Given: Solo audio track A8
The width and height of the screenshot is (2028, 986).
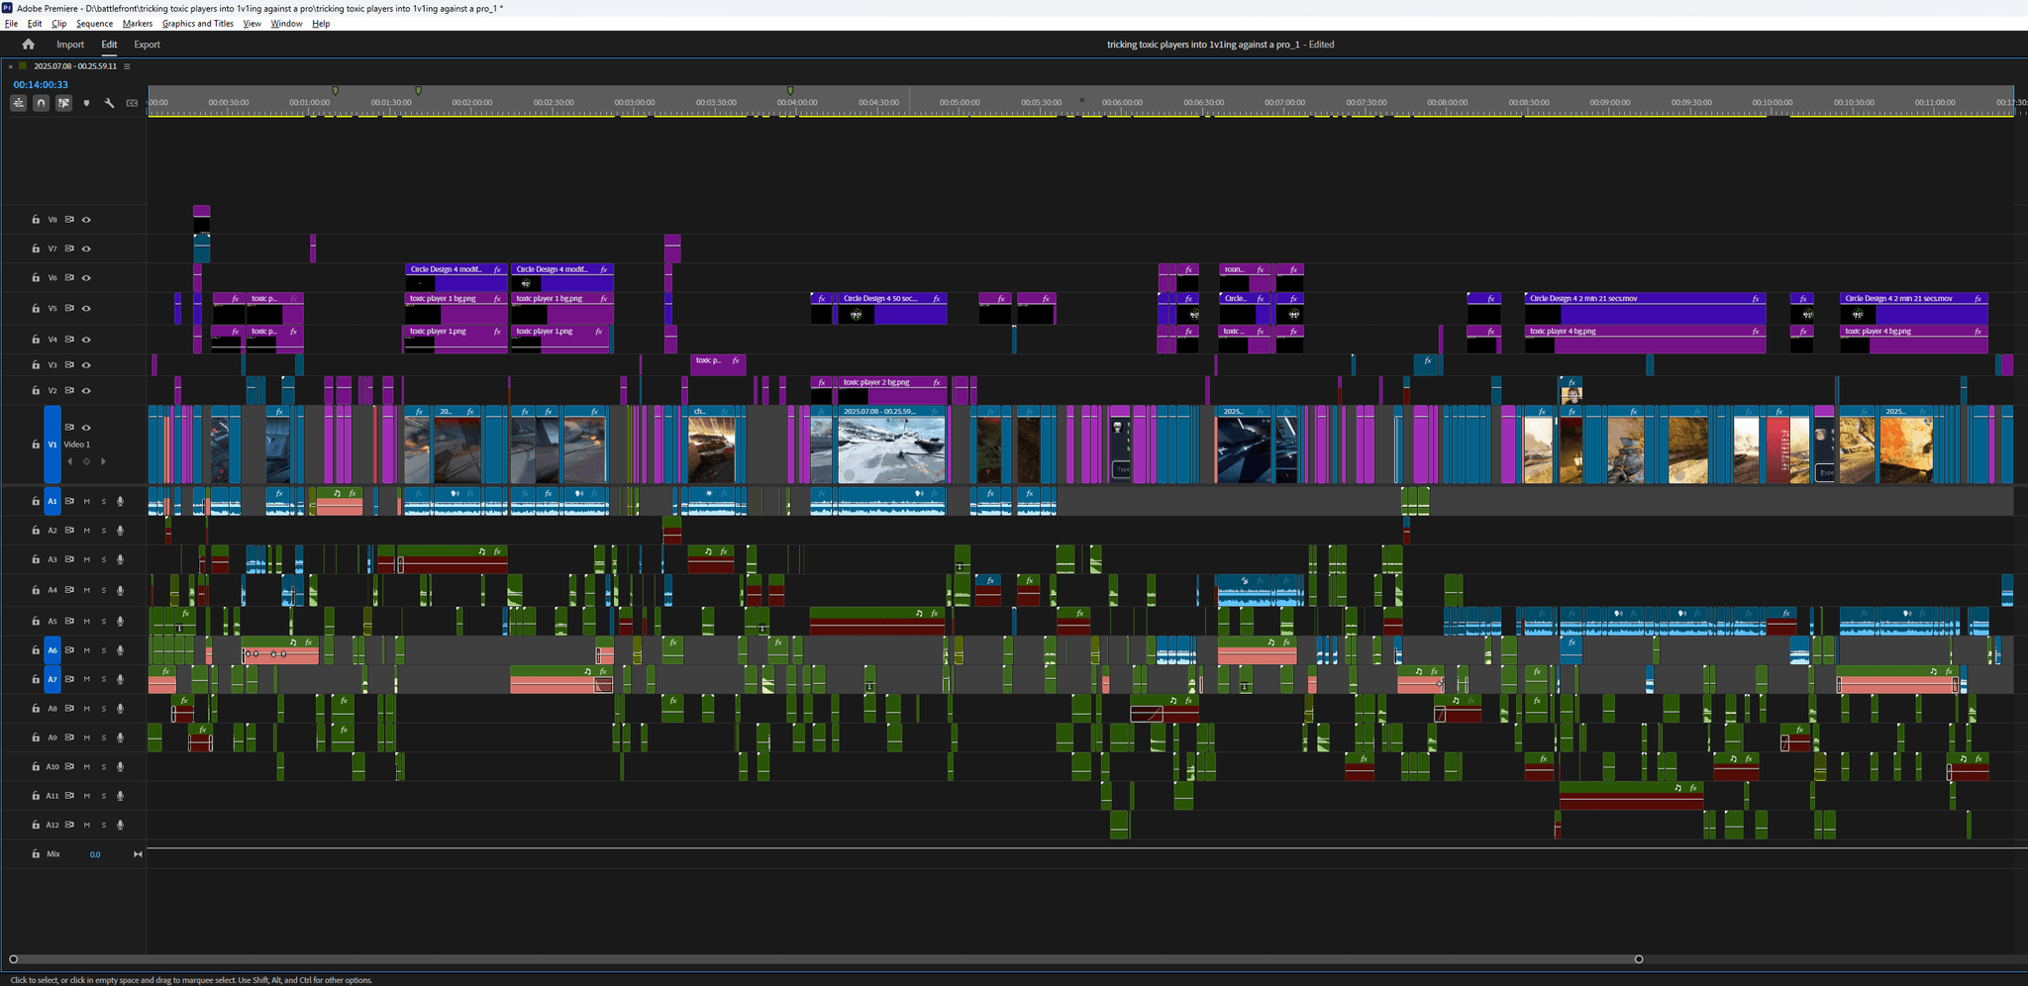Looking at the screenshot, I should pos(103,709).
